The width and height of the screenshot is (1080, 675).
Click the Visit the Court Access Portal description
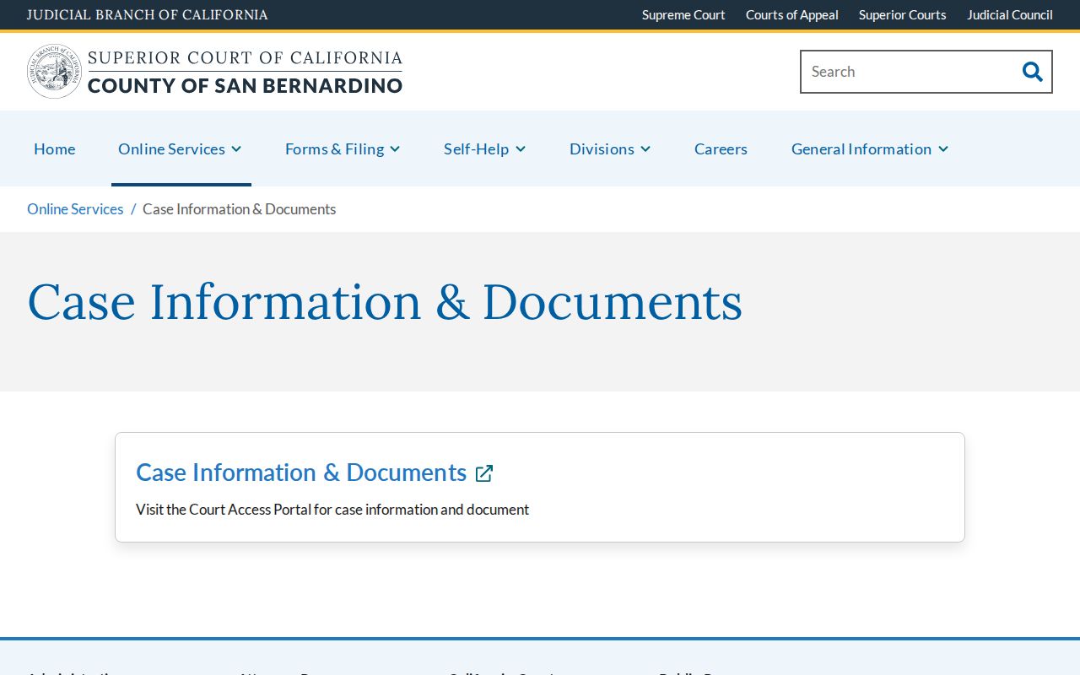click(x=332, y=510)
